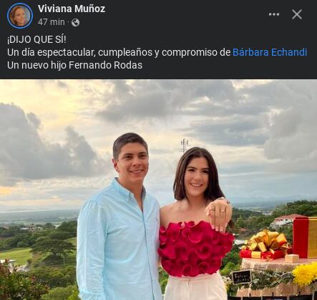317x300 pixels.
Task: Open the three-dot post options menu
Action: tap(274, 14)
